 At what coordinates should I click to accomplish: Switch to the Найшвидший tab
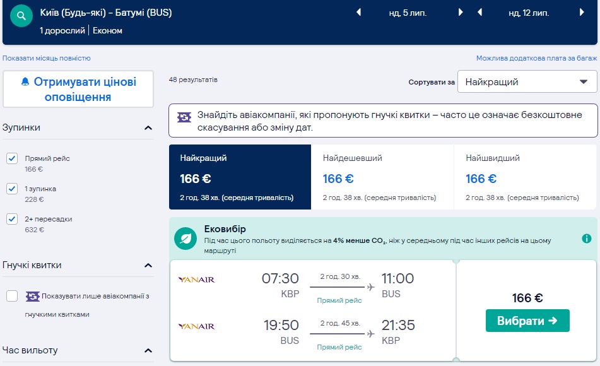click(x=525, y=177)
